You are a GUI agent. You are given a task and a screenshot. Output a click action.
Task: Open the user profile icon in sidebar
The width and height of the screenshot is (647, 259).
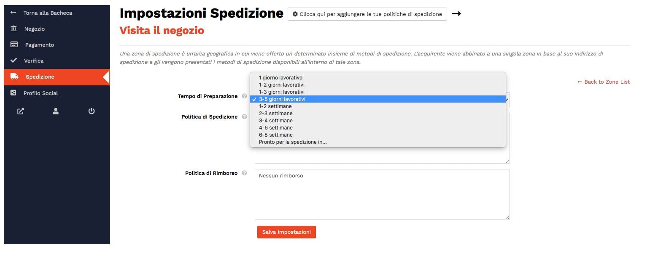click(x=56, y=111)
